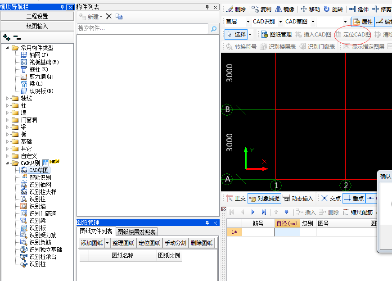Click 添加图纸 button

tap(92, 243)
